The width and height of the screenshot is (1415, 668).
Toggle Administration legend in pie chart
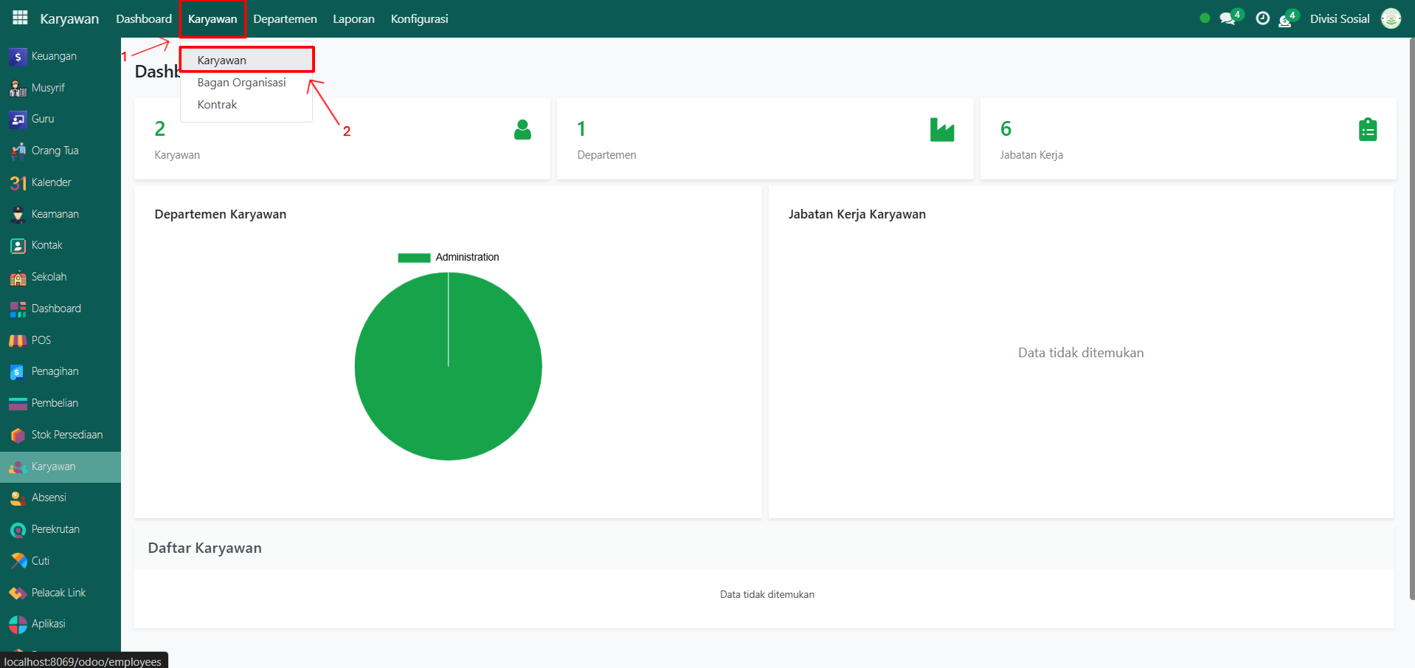449,258
